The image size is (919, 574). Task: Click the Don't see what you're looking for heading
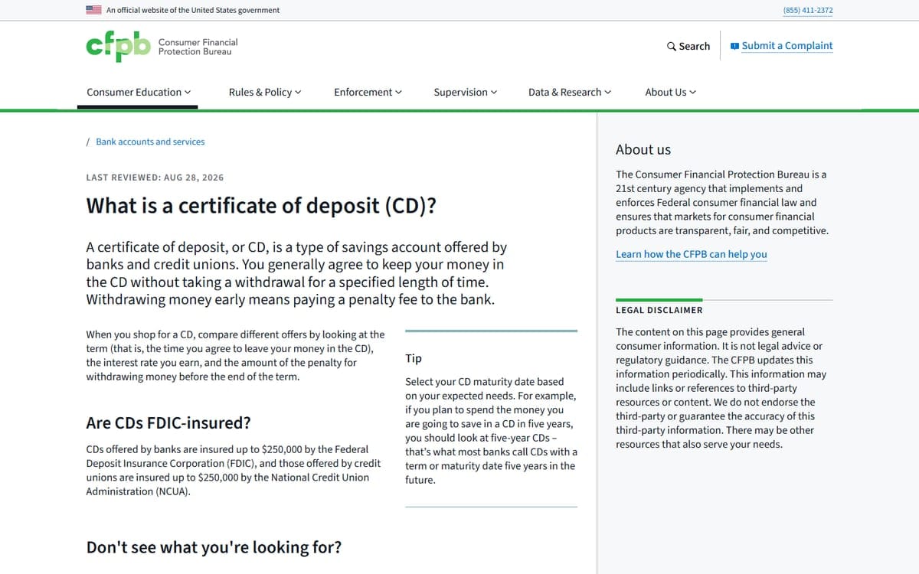(214, 547)
